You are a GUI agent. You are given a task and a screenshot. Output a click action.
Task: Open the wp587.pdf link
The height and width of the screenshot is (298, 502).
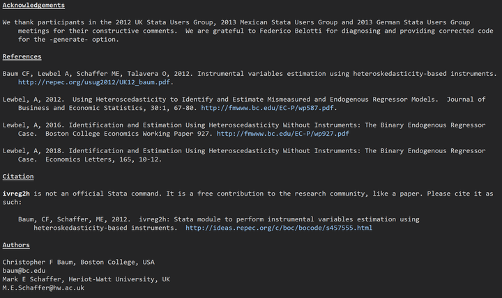pos(268,108)
